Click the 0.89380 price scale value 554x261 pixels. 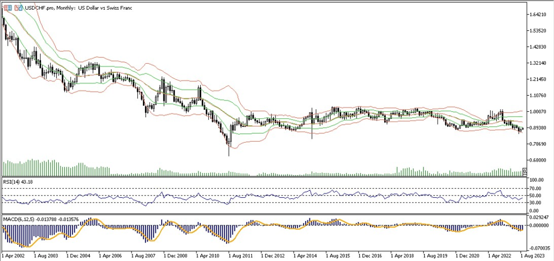[538, 128]
